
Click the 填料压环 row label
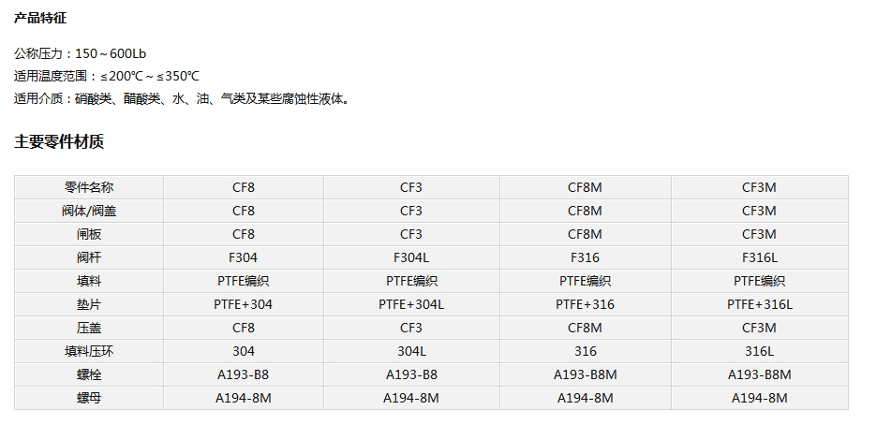[x=89, y=351]
